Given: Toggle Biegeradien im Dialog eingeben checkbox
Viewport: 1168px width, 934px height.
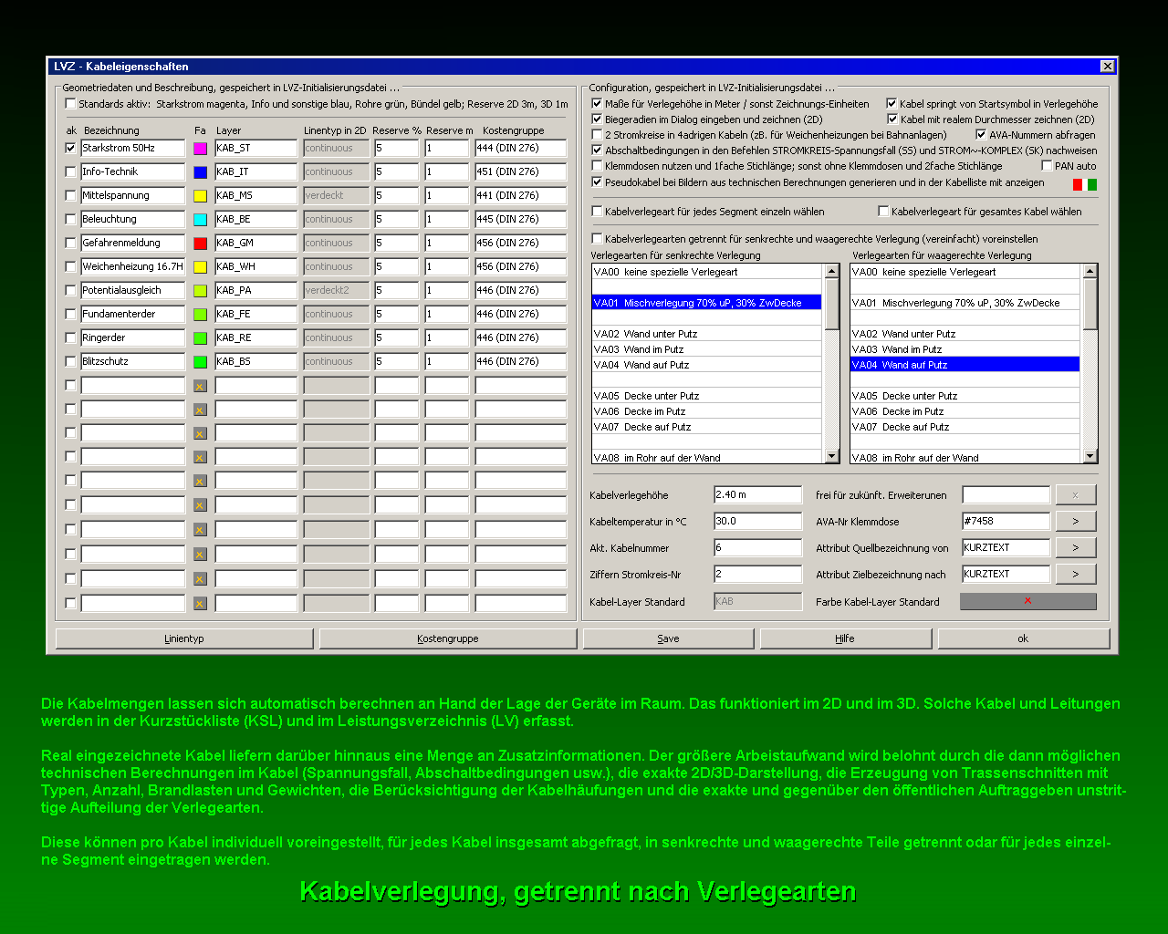Looking at the screenshot, I should 597,119.
